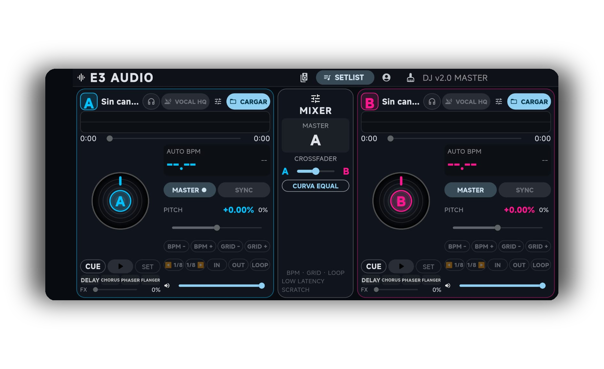Click SET cue button on deck B
Image resolution: width=604 pixels, height=369 pixels.
[429, 267]
